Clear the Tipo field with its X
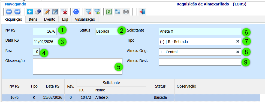 coord(238,41)
